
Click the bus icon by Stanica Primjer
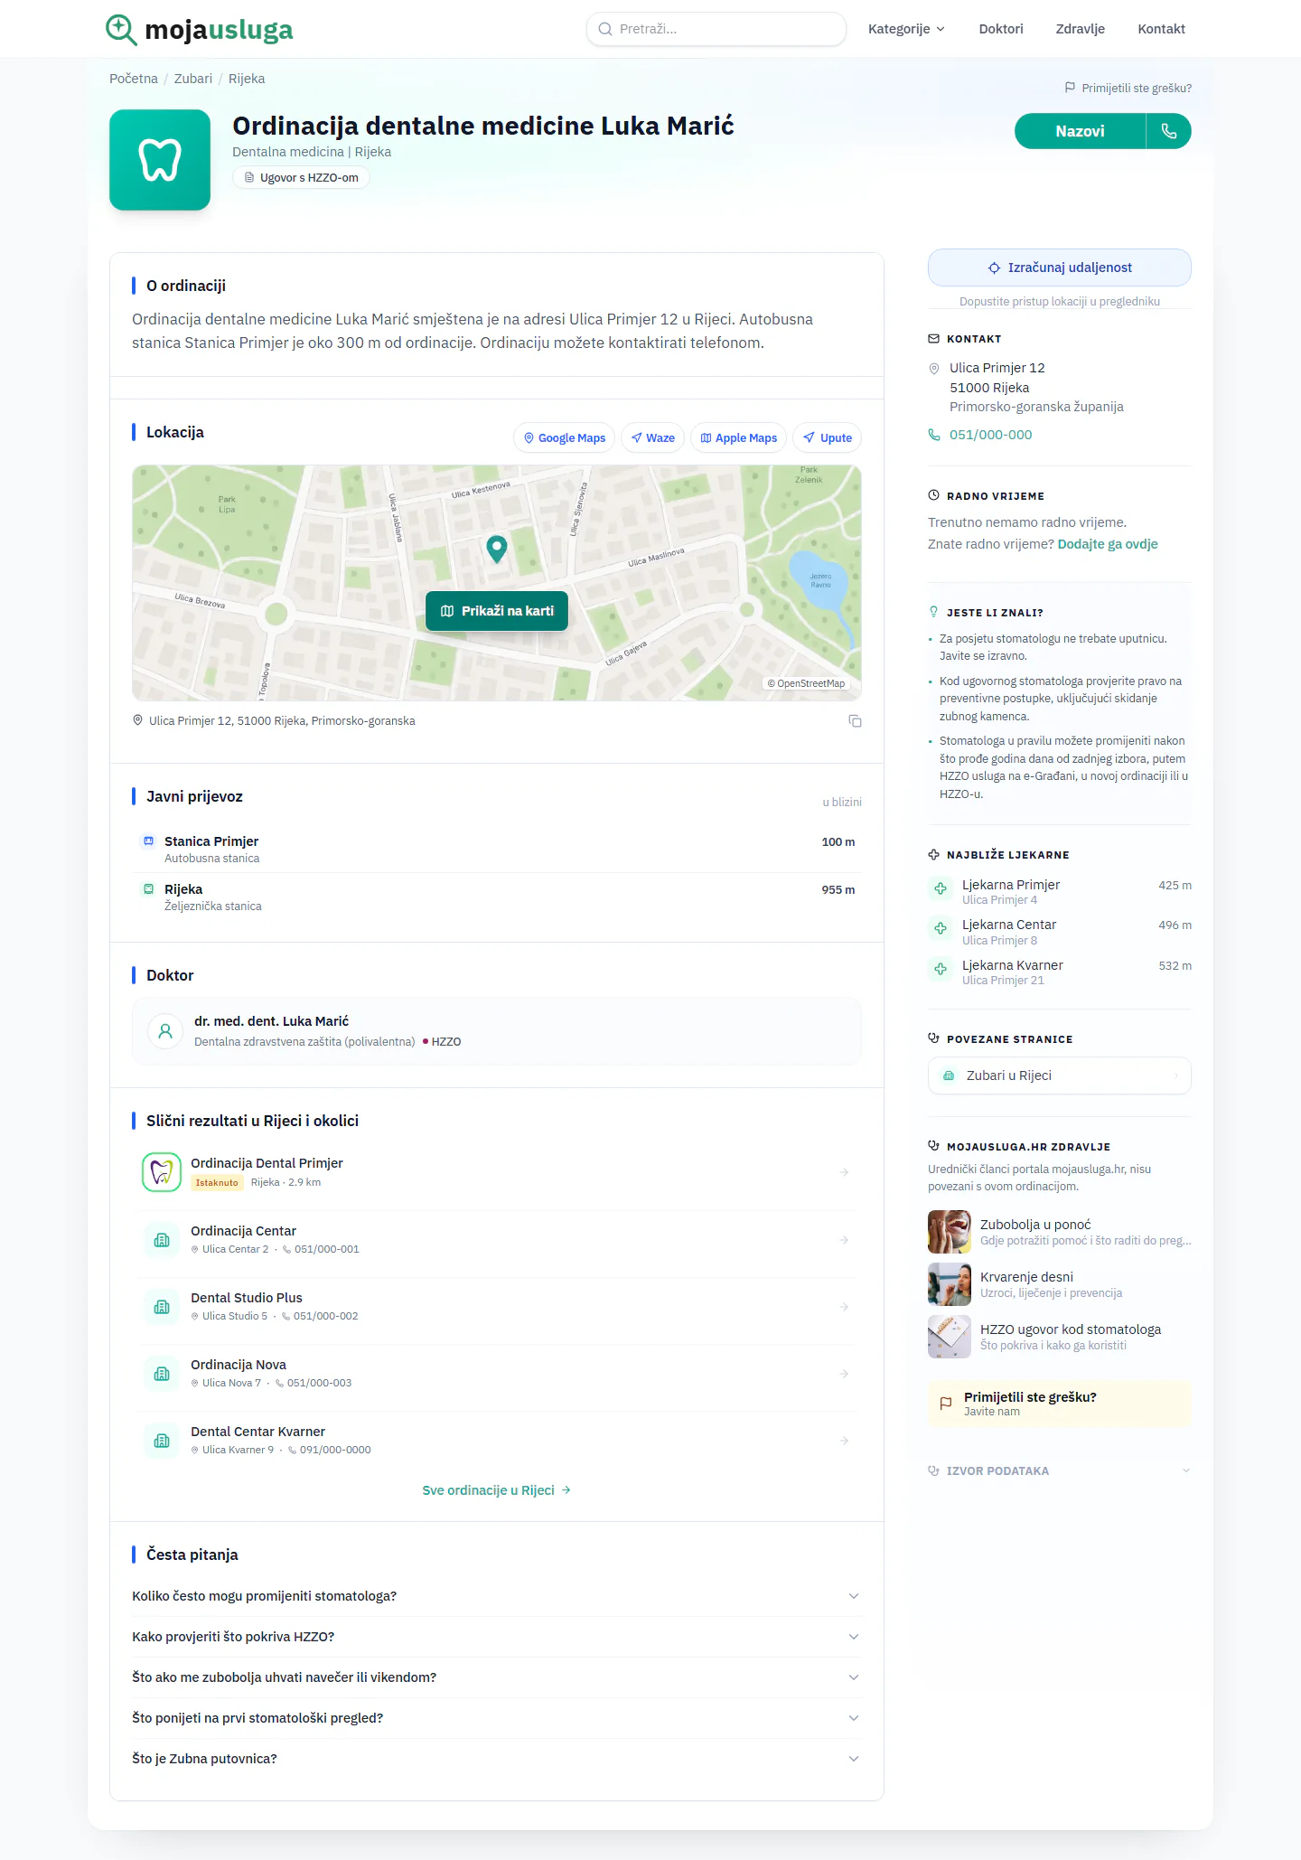149,841
